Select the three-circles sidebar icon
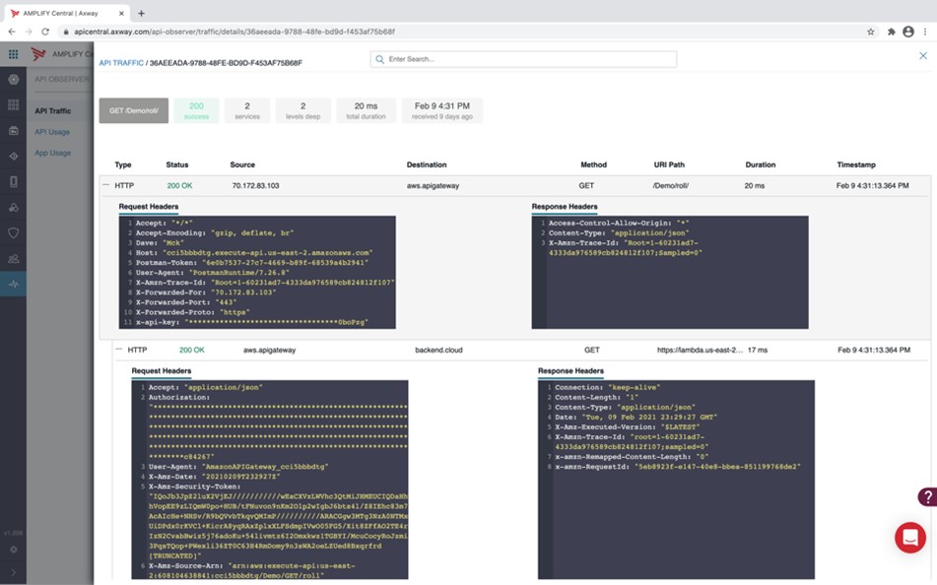This screenshot has width=937, height=585. tap(13, 208)
